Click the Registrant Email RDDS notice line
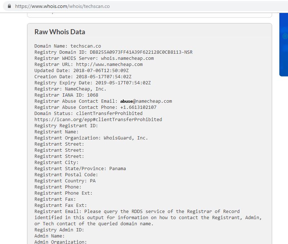 coord(148,218)
